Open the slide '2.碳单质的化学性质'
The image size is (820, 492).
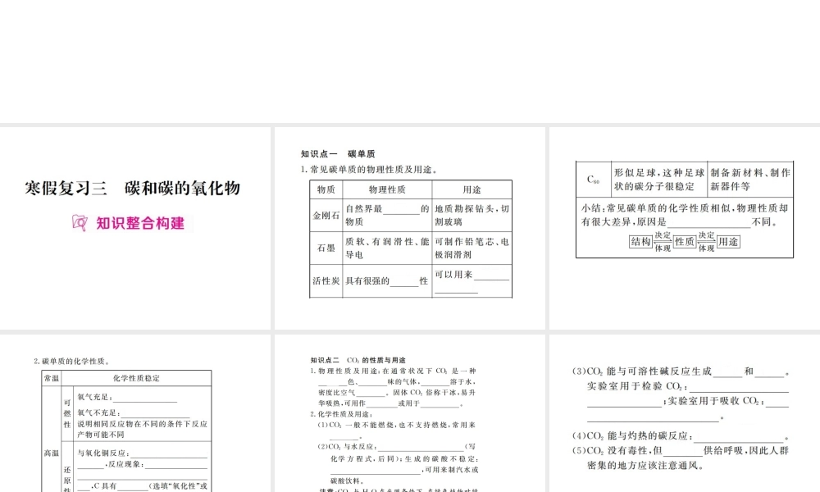click(x=135, y=413)
